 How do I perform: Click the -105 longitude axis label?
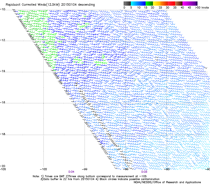click(3, 169)
